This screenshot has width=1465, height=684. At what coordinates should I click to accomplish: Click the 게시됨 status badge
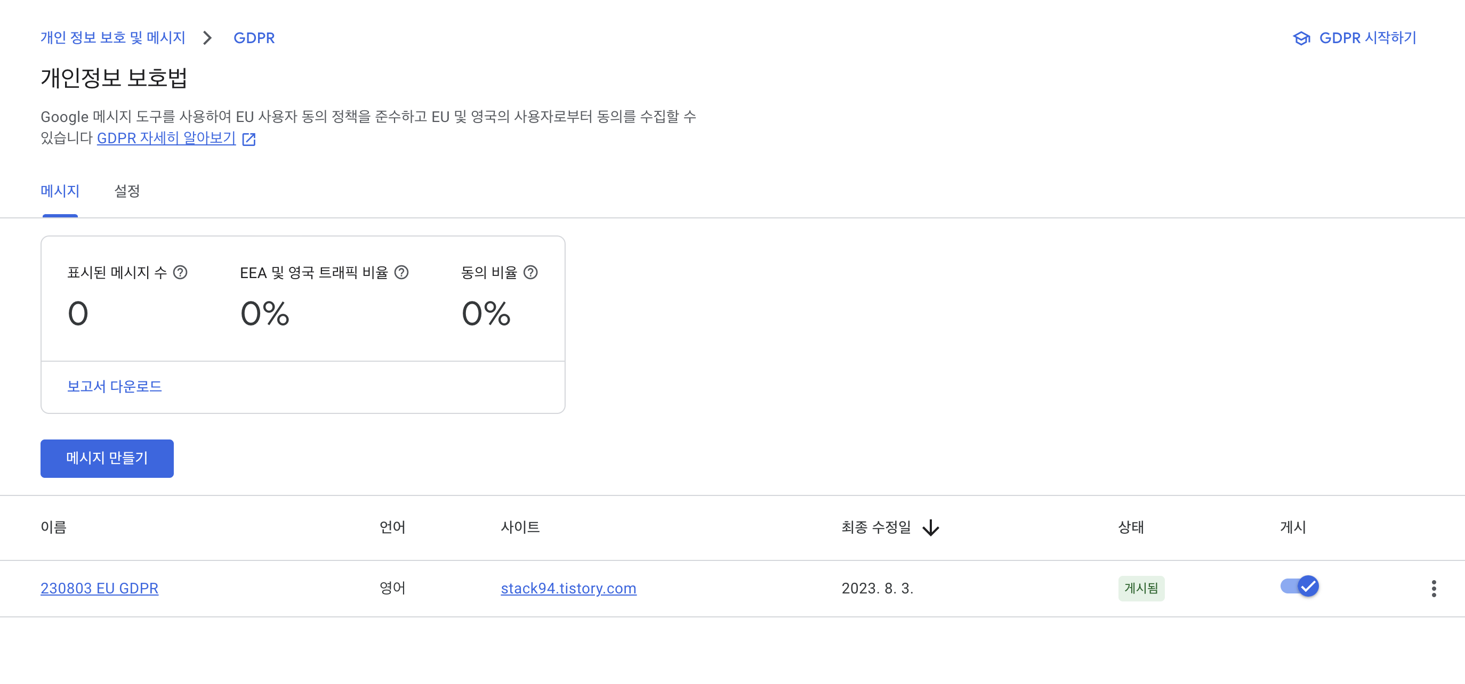click(1141, 589)
